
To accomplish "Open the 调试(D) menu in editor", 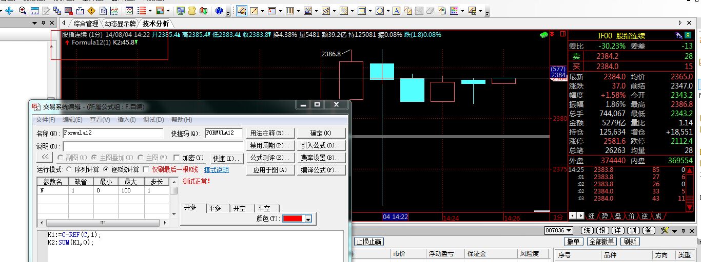I will point(153,120).
